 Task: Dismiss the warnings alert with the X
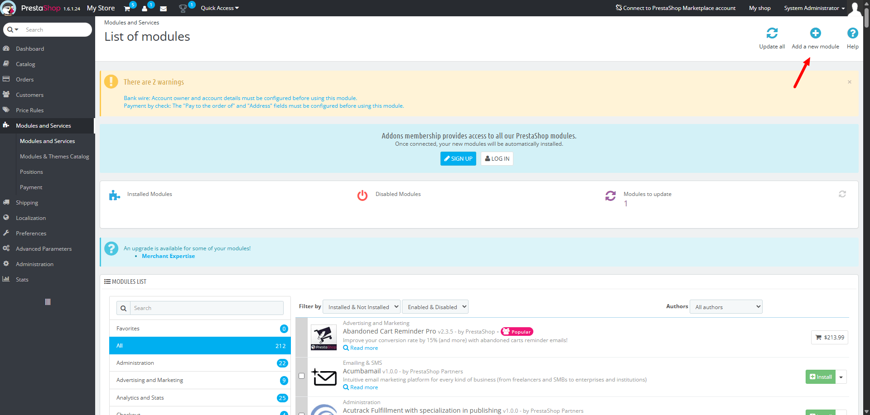(850, 82)
